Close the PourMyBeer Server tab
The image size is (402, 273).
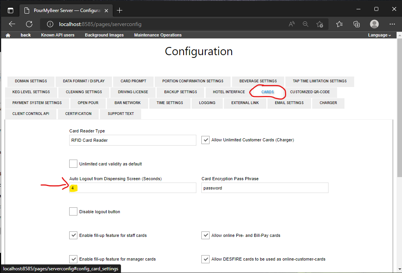pyautogui.click(x=107, y=10)
